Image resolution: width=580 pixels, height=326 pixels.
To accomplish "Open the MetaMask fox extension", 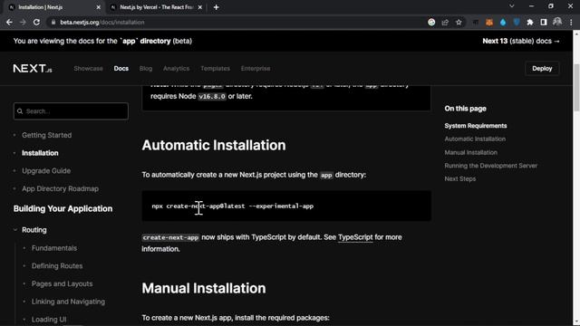I will coord(489,22).
